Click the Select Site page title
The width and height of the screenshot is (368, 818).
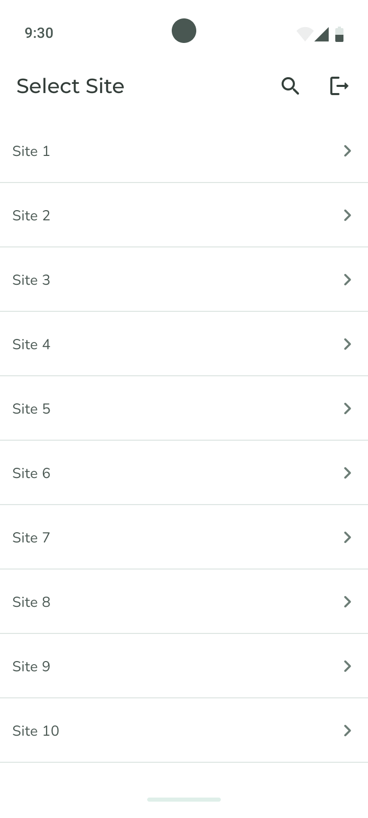(x=71, y=86)
